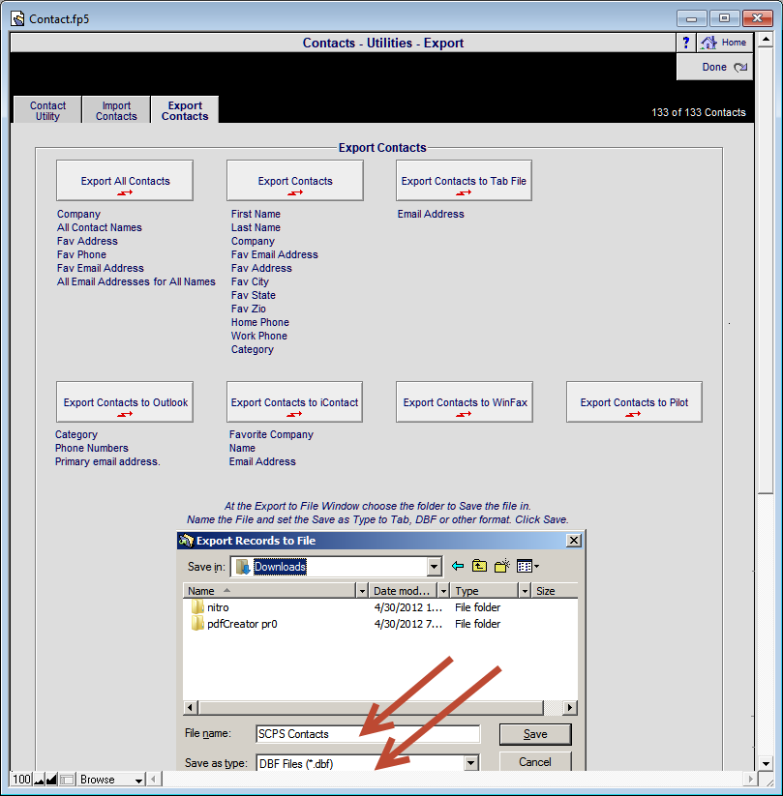This screenshot has height=796, width=783.
Task: Open the Date modified column dropdown arrow
Action: [443, 591]
